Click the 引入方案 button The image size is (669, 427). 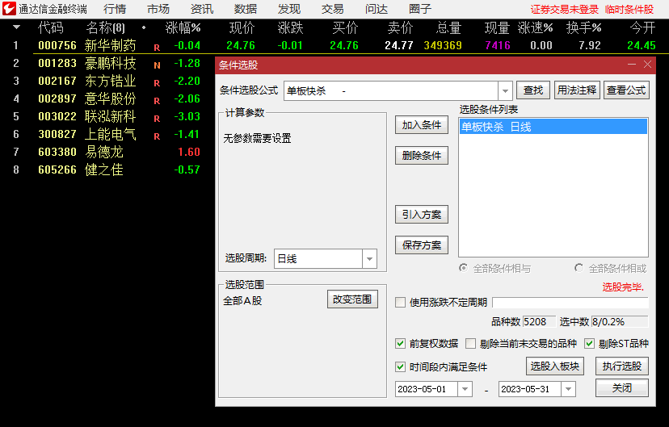[422, 215]
